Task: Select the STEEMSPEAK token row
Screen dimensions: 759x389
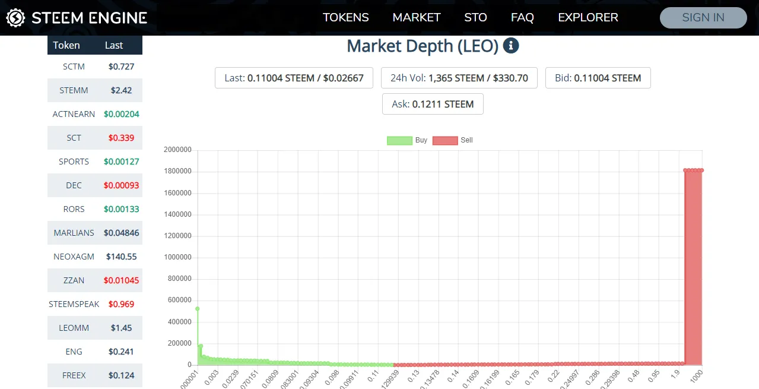Action: [x=95, y=304]
